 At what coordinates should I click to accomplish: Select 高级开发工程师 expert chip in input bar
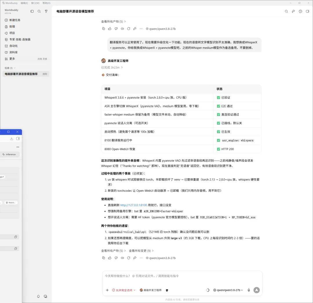[x=150, y=290]
